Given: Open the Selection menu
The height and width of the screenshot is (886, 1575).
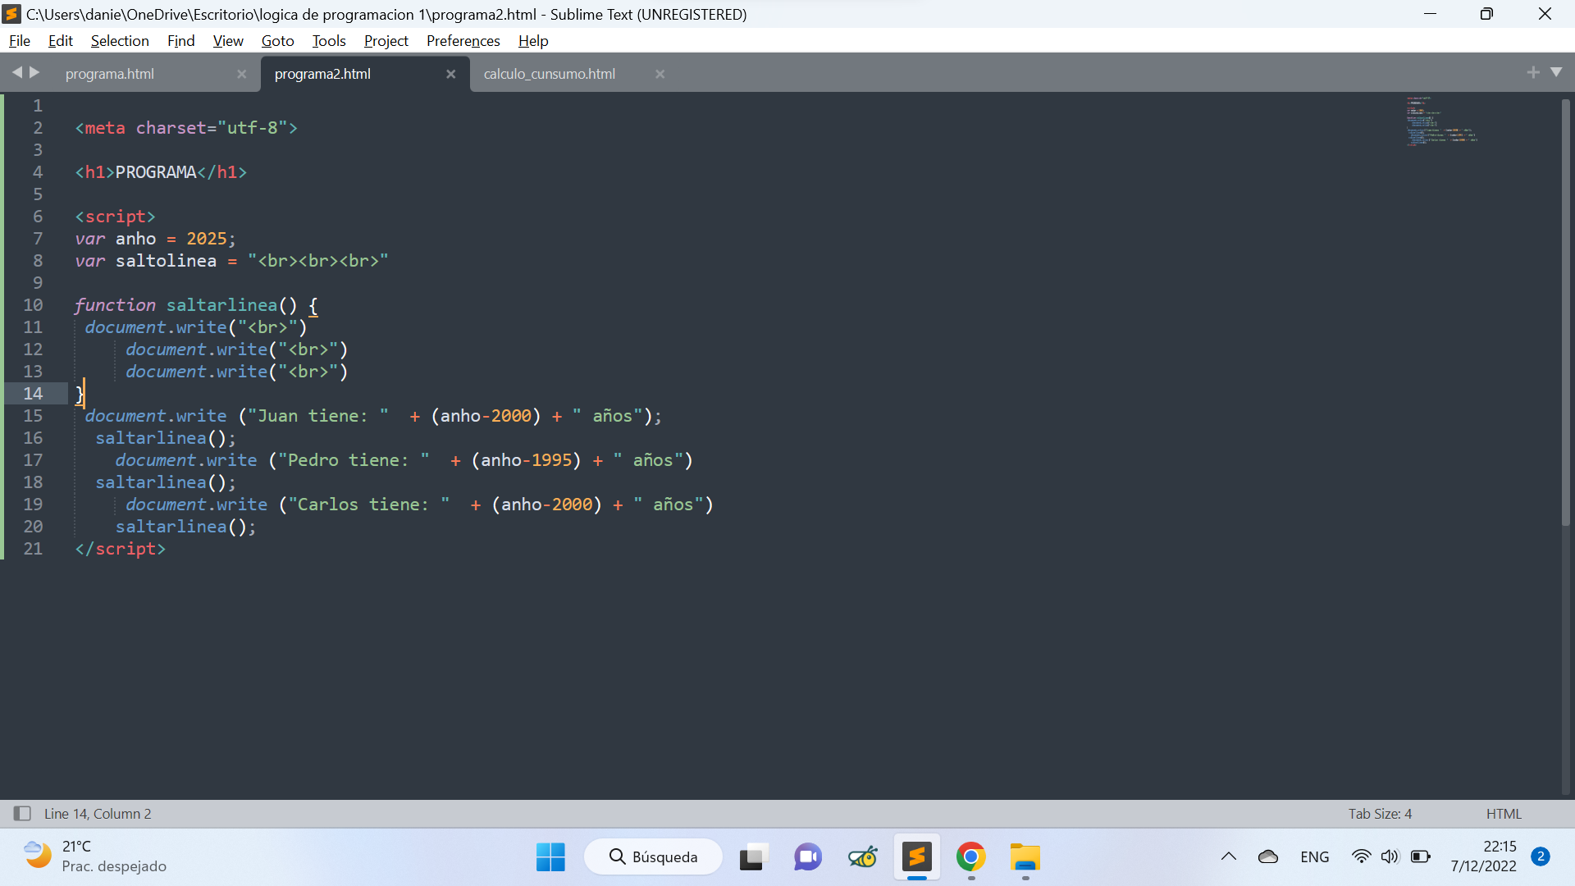Looking at the screenshot, I should (120, 41).
